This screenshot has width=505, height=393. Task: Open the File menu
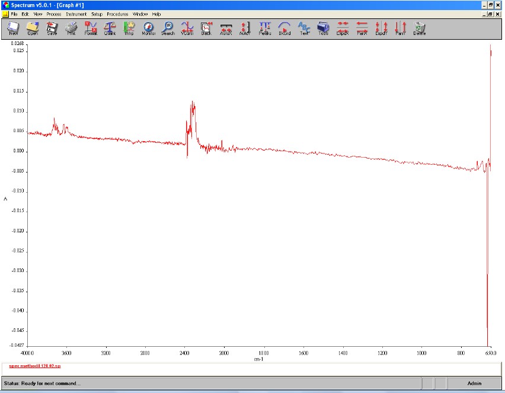pyautogui.click(x=14, y=14)
